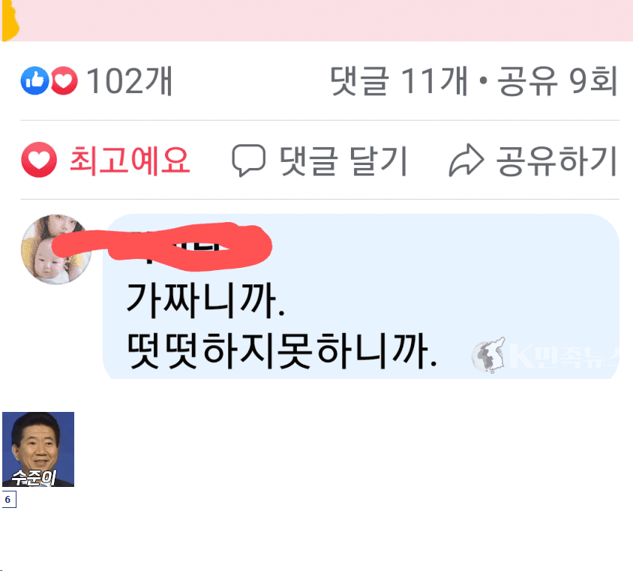Click the 가짜니까. comment line

(205, 300)
